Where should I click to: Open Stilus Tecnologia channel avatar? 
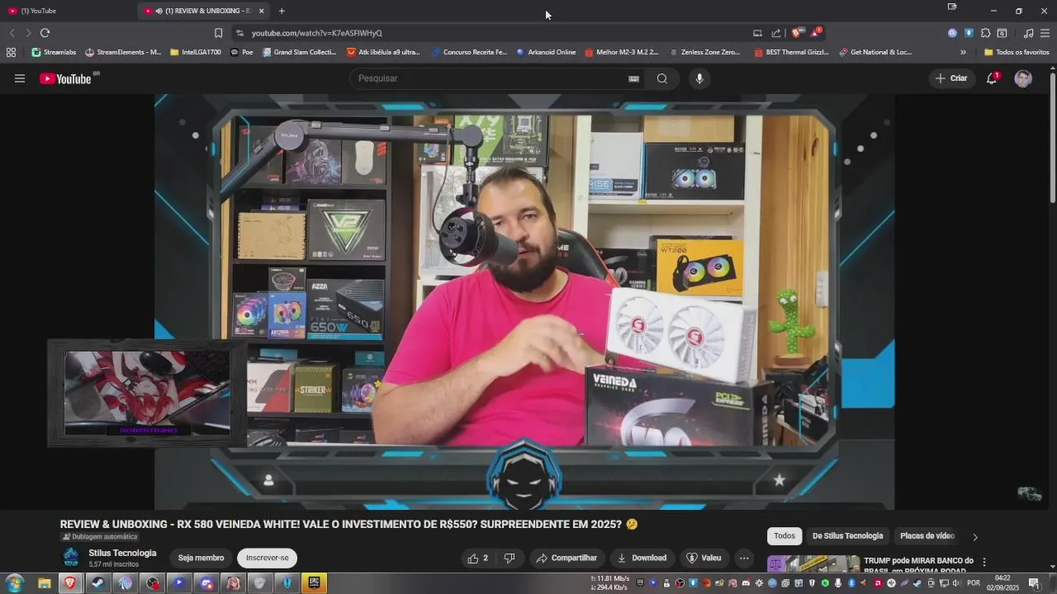72,557
